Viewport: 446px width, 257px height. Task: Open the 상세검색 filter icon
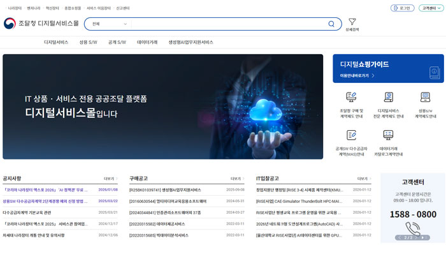(352, 22)
